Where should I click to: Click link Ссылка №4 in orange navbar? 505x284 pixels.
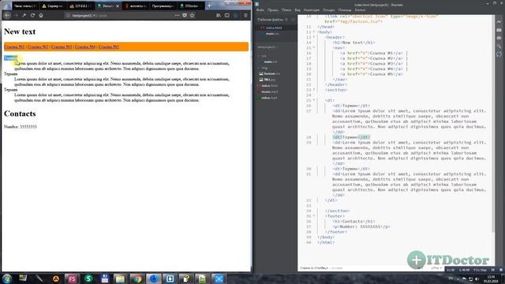[85, 47]
